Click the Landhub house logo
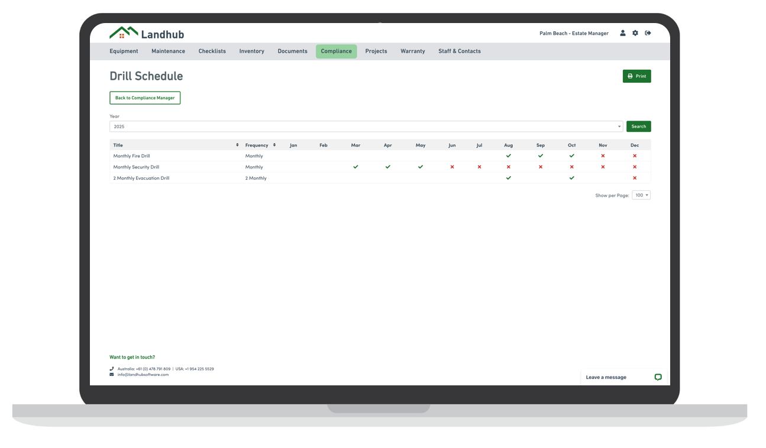The width and height of the screenshot is (766, 448). [124, 33]
